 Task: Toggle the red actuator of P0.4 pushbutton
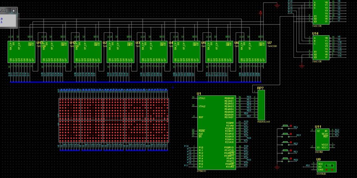292,127
